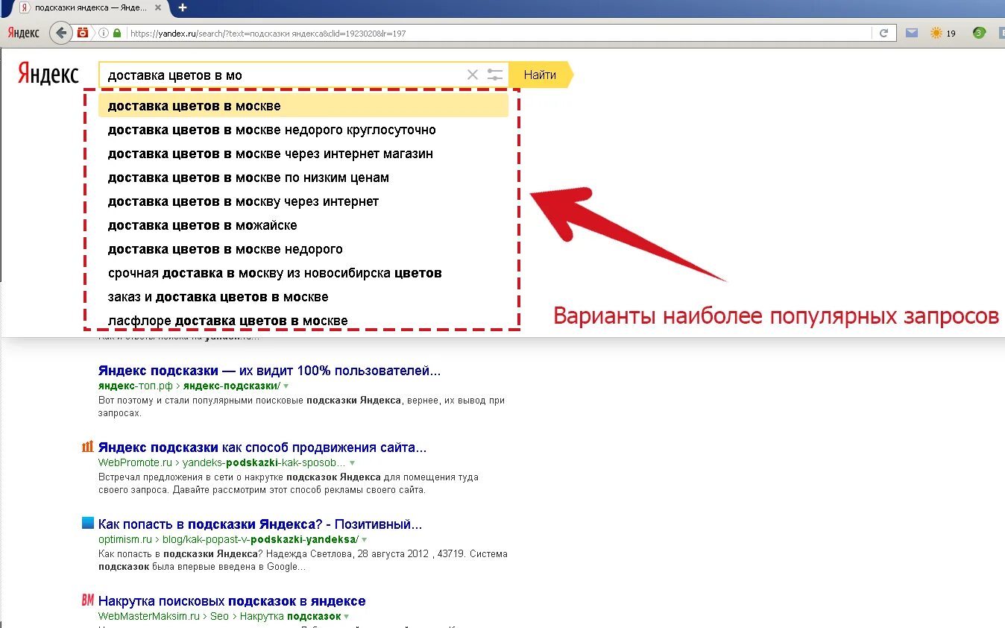This screenshot has height=628, width=1005.
Task: Choose suggestion ending in через интернет магазин
Action: (x=303, y=154)
